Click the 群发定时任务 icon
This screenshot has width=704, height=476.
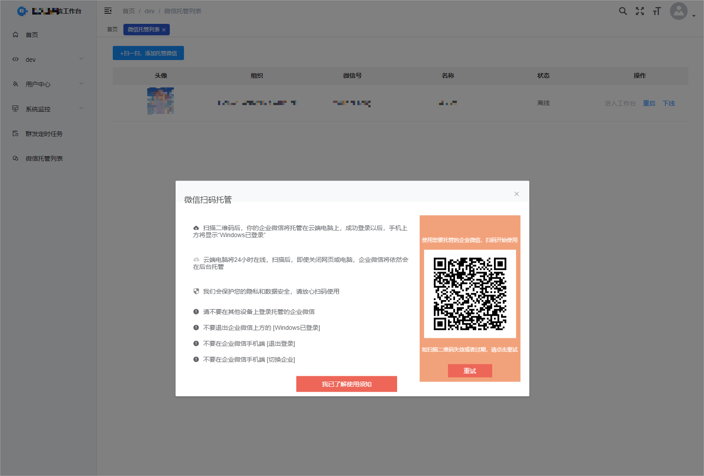click(15, 133)
